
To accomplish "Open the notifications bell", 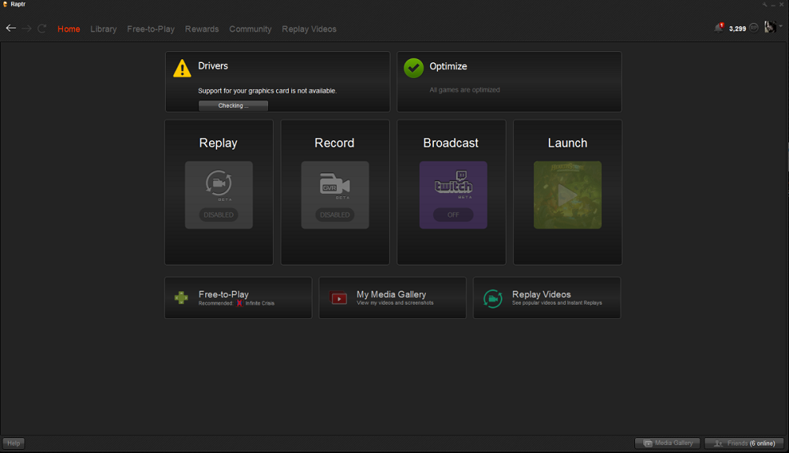I will (719, 28).
